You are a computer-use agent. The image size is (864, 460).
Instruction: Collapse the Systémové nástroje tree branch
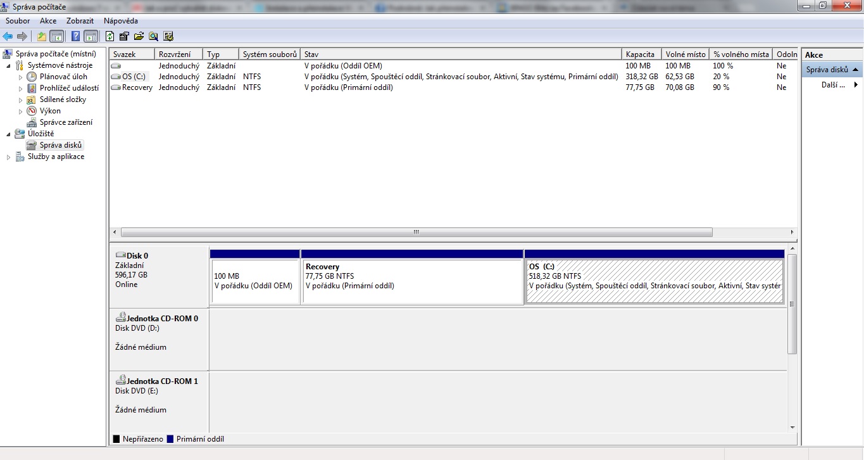[8, 66]
